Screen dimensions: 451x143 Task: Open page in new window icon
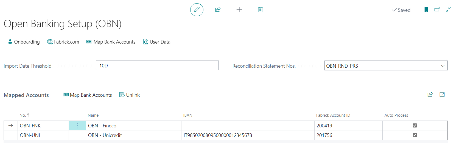click(x=437, y=10)
